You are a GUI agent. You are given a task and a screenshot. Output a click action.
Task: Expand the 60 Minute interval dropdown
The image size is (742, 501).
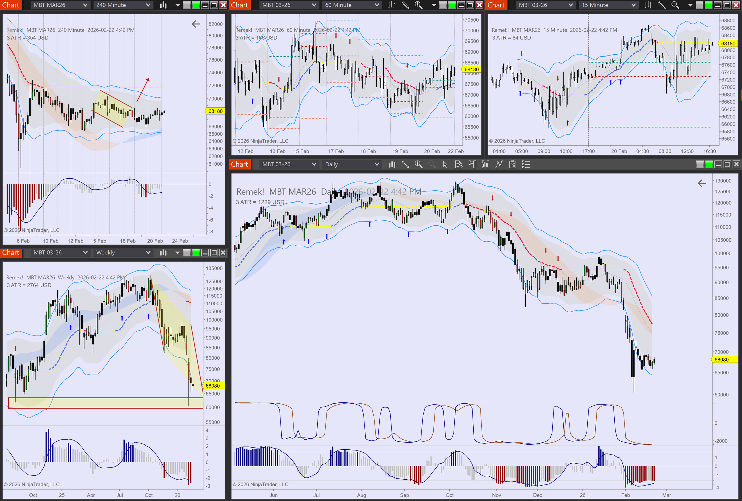coord(352,5)
